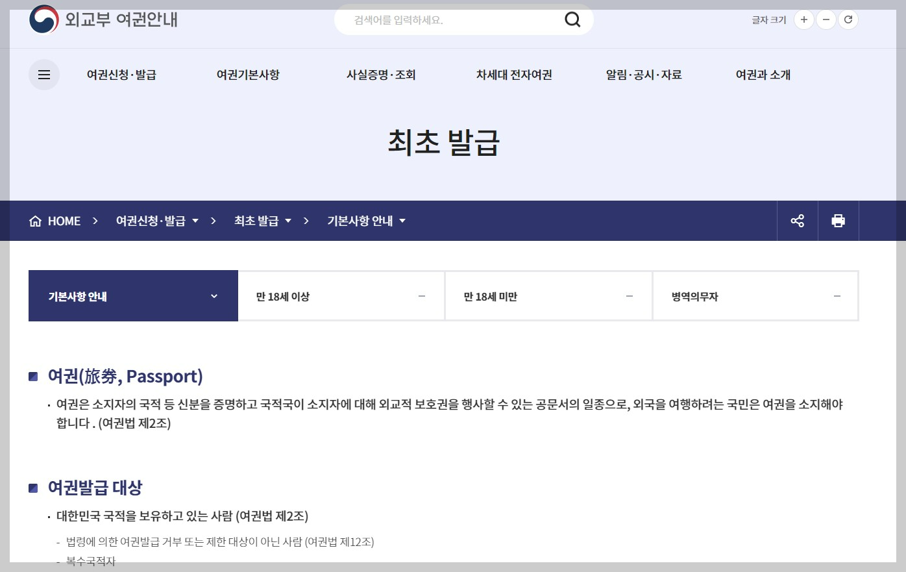906x572 pixels.
Task: Click dash icon on 만 18세 미만 tab
Action: pyautogui.click(x=630, y=296)
